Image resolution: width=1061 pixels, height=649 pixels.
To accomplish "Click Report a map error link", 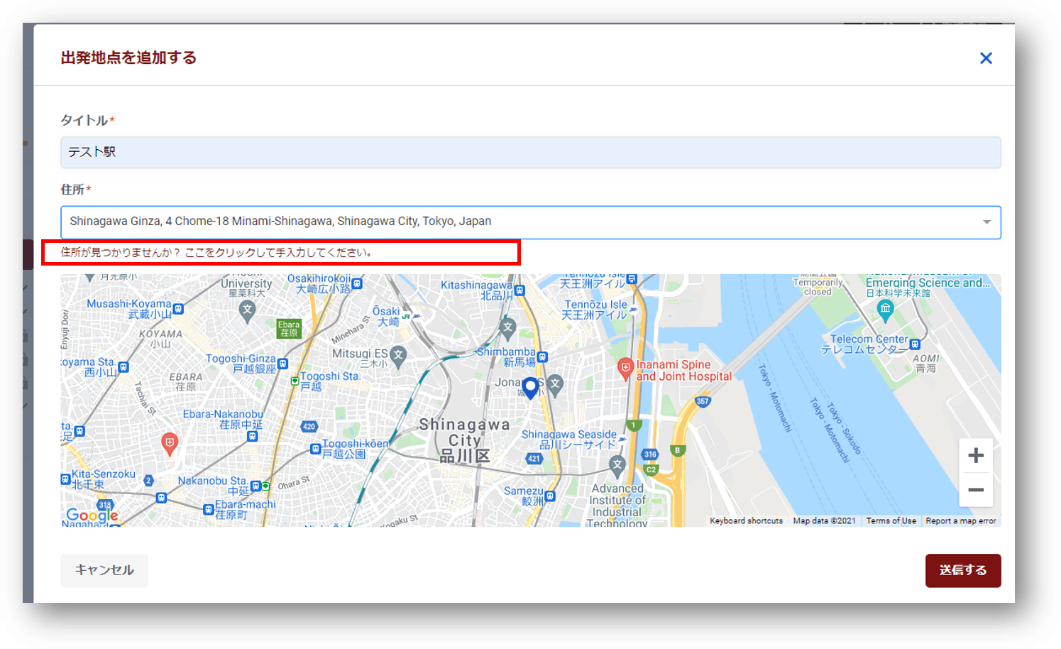I will tap(960, 521).
